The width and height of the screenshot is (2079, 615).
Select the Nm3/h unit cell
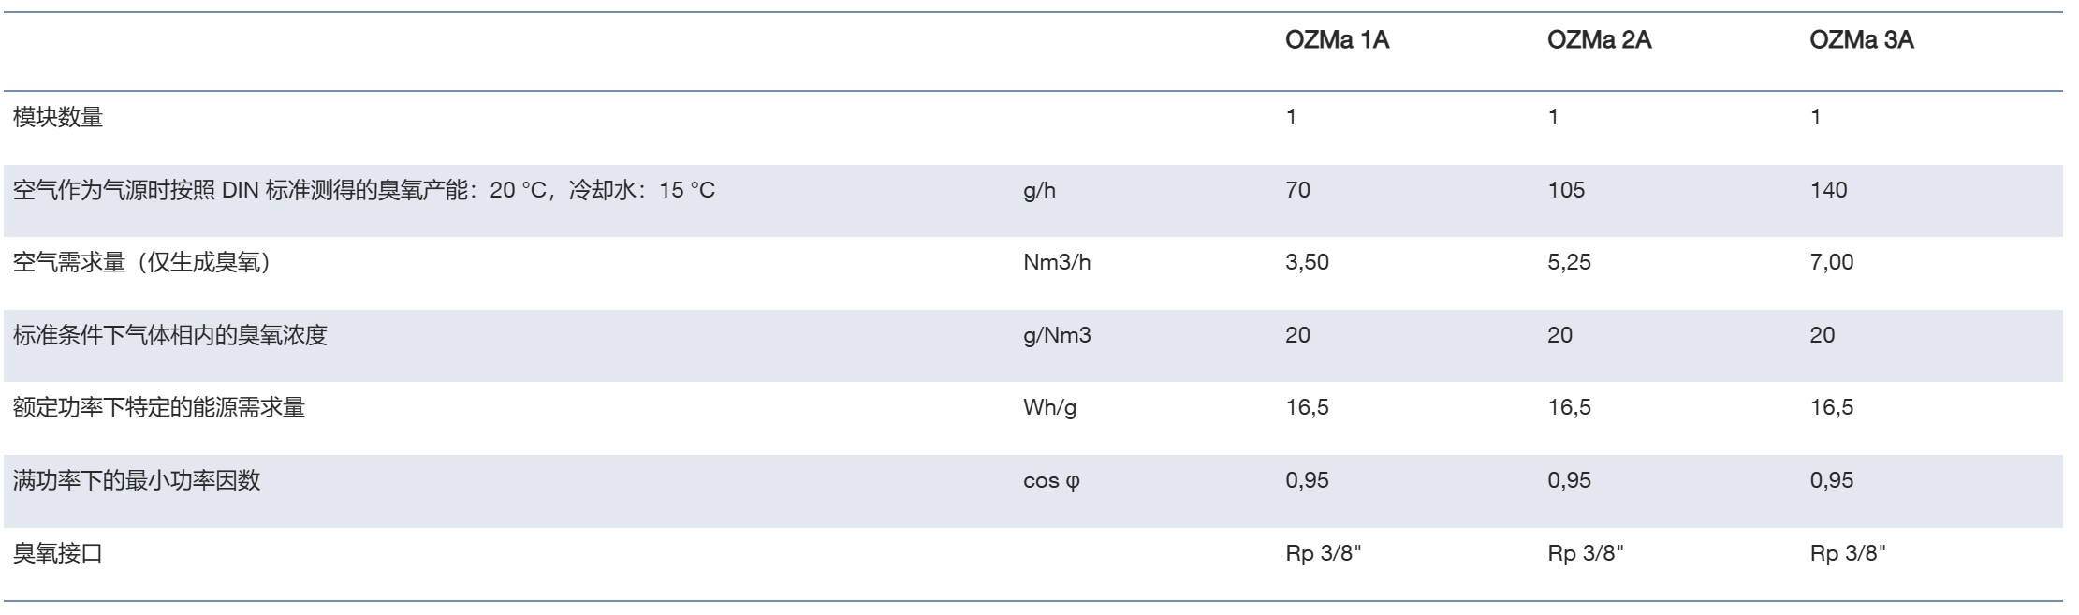pyautogui.click(x=1057, y=263)
